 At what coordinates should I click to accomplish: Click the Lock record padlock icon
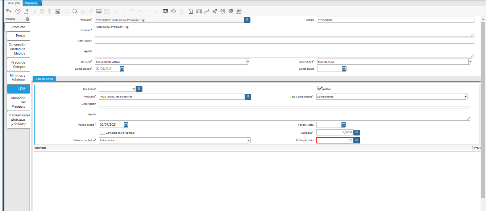[x=191, y=11]
